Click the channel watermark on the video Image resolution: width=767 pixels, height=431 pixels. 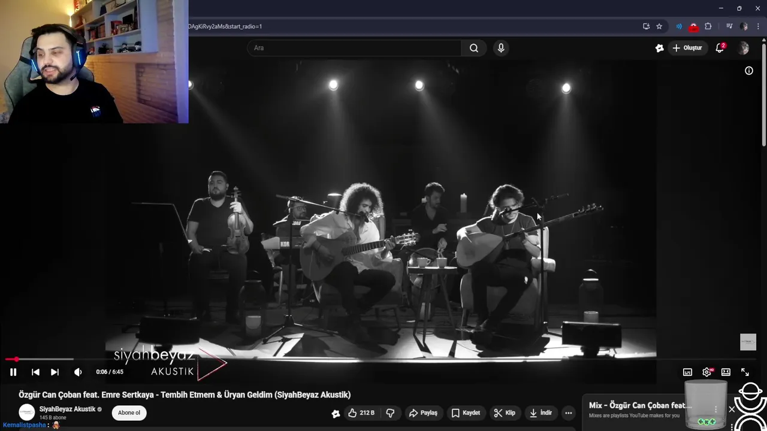pyautogui.click(x=748, y=342)
